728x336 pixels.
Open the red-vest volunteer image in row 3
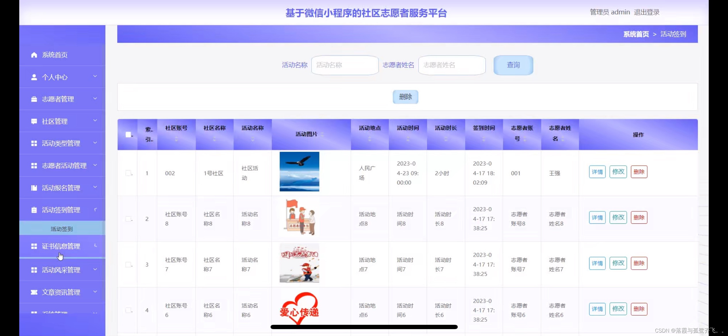coord(299,263)
